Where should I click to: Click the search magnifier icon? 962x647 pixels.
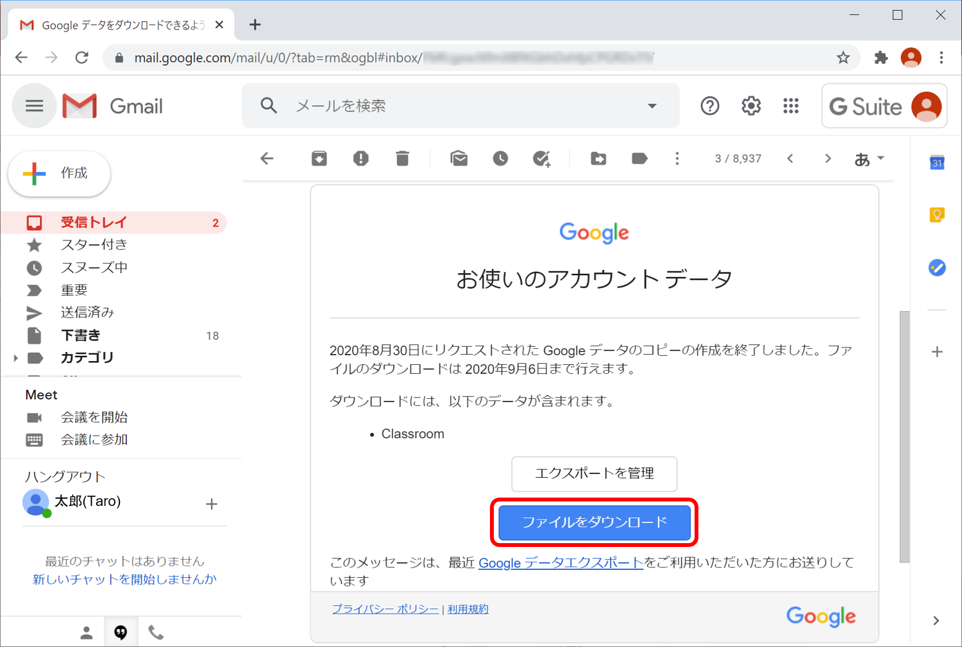269,105
